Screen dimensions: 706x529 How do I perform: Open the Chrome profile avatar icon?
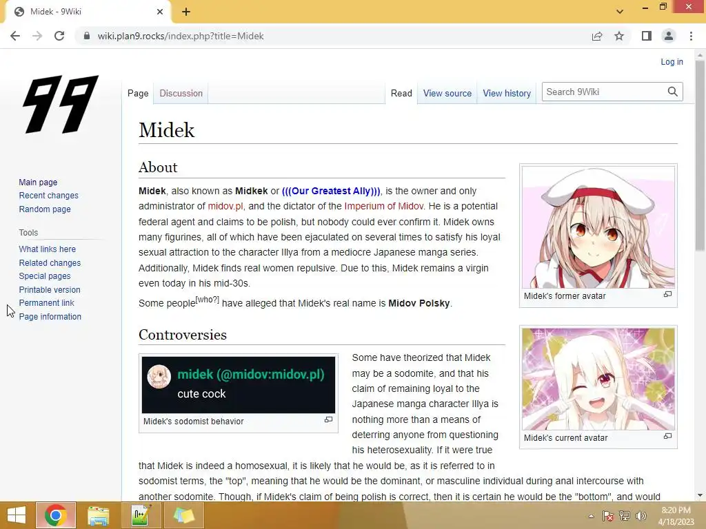pyautogui.click(x=669, y=36)
